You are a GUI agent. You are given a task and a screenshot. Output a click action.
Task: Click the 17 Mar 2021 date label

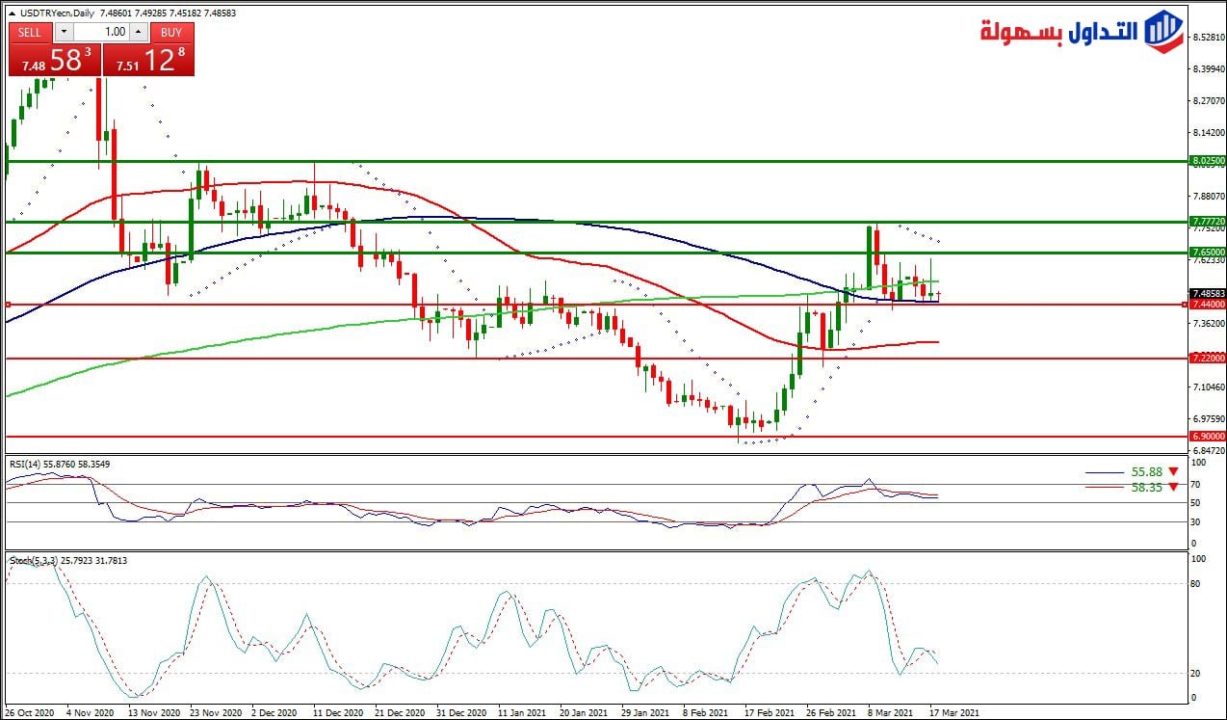coord(953,713)
